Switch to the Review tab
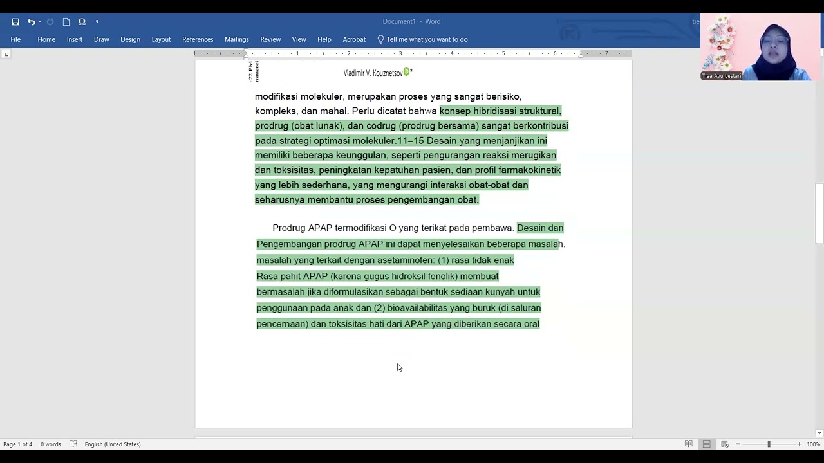Screen dimensions: 824x463 coord(270,39)
